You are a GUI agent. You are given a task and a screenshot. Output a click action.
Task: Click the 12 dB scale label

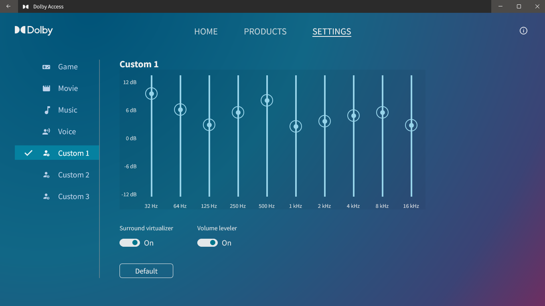click(x=130, y=83)
